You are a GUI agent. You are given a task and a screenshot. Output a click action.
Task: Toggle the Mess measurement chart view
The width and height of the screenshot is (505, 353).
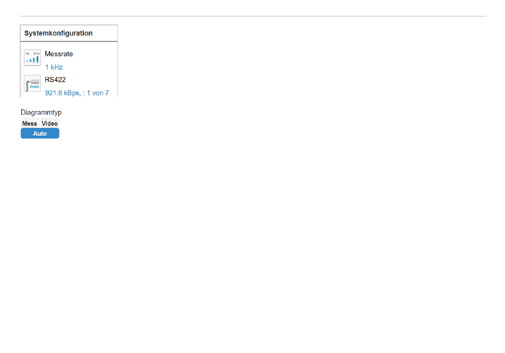(x=30, y=124)
